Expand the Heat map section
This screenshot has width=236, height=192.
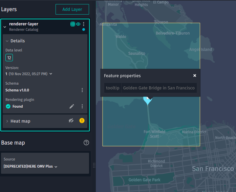(7, 121)
